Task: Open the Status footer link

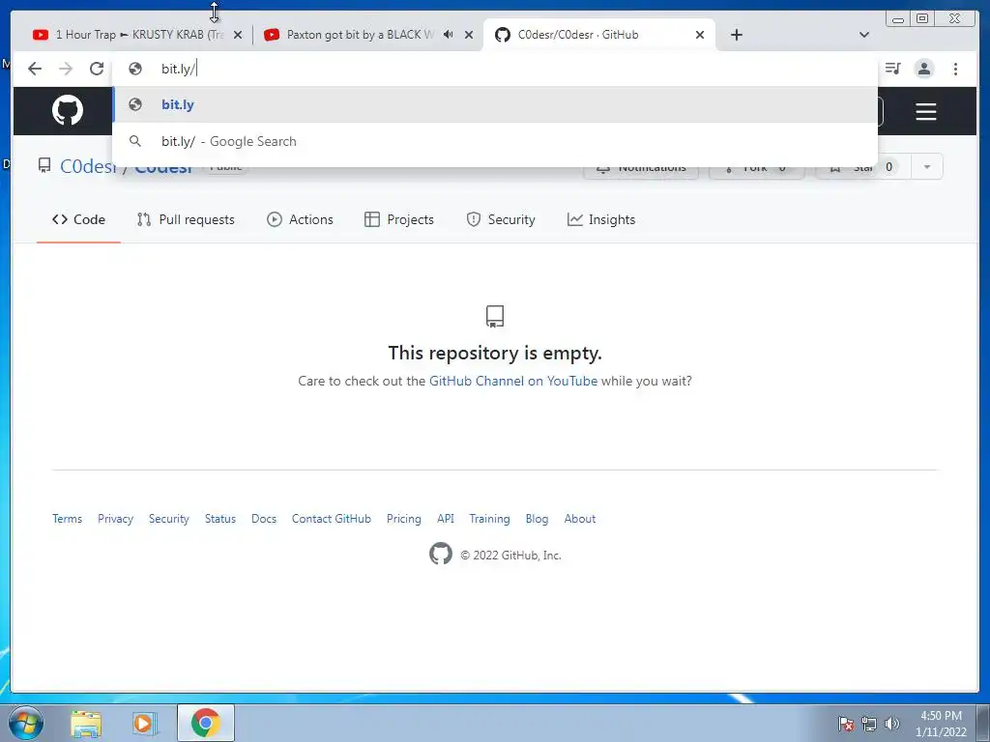Action: 219,519
